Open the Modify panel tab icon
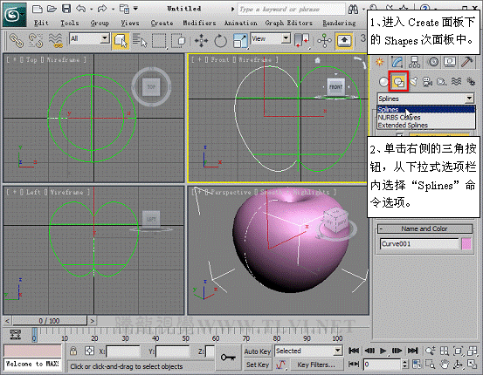This screenshot has height=375, width=483. (x=397, y=62)
